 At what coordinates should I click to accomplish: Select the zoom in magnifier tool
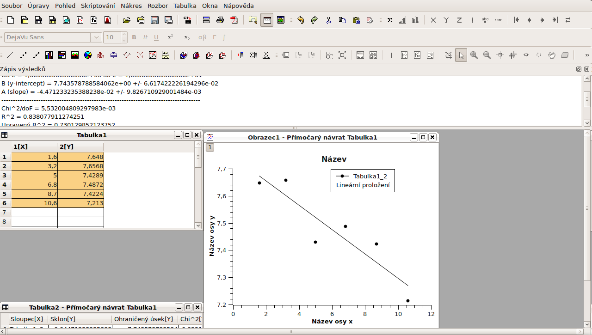tap(474, 55)
